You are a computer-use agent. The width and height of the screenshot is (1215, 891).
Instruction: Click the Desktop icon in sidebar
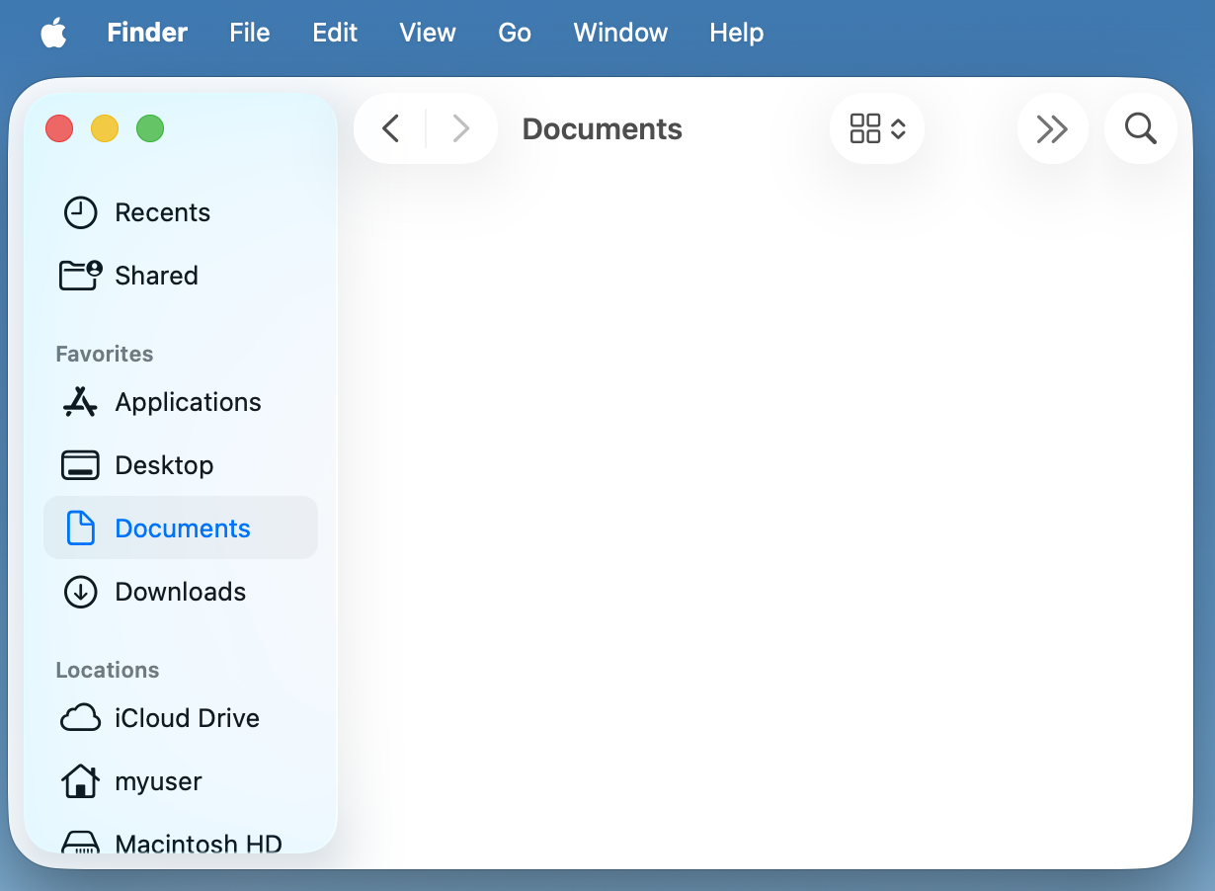[x=80, y=465]
